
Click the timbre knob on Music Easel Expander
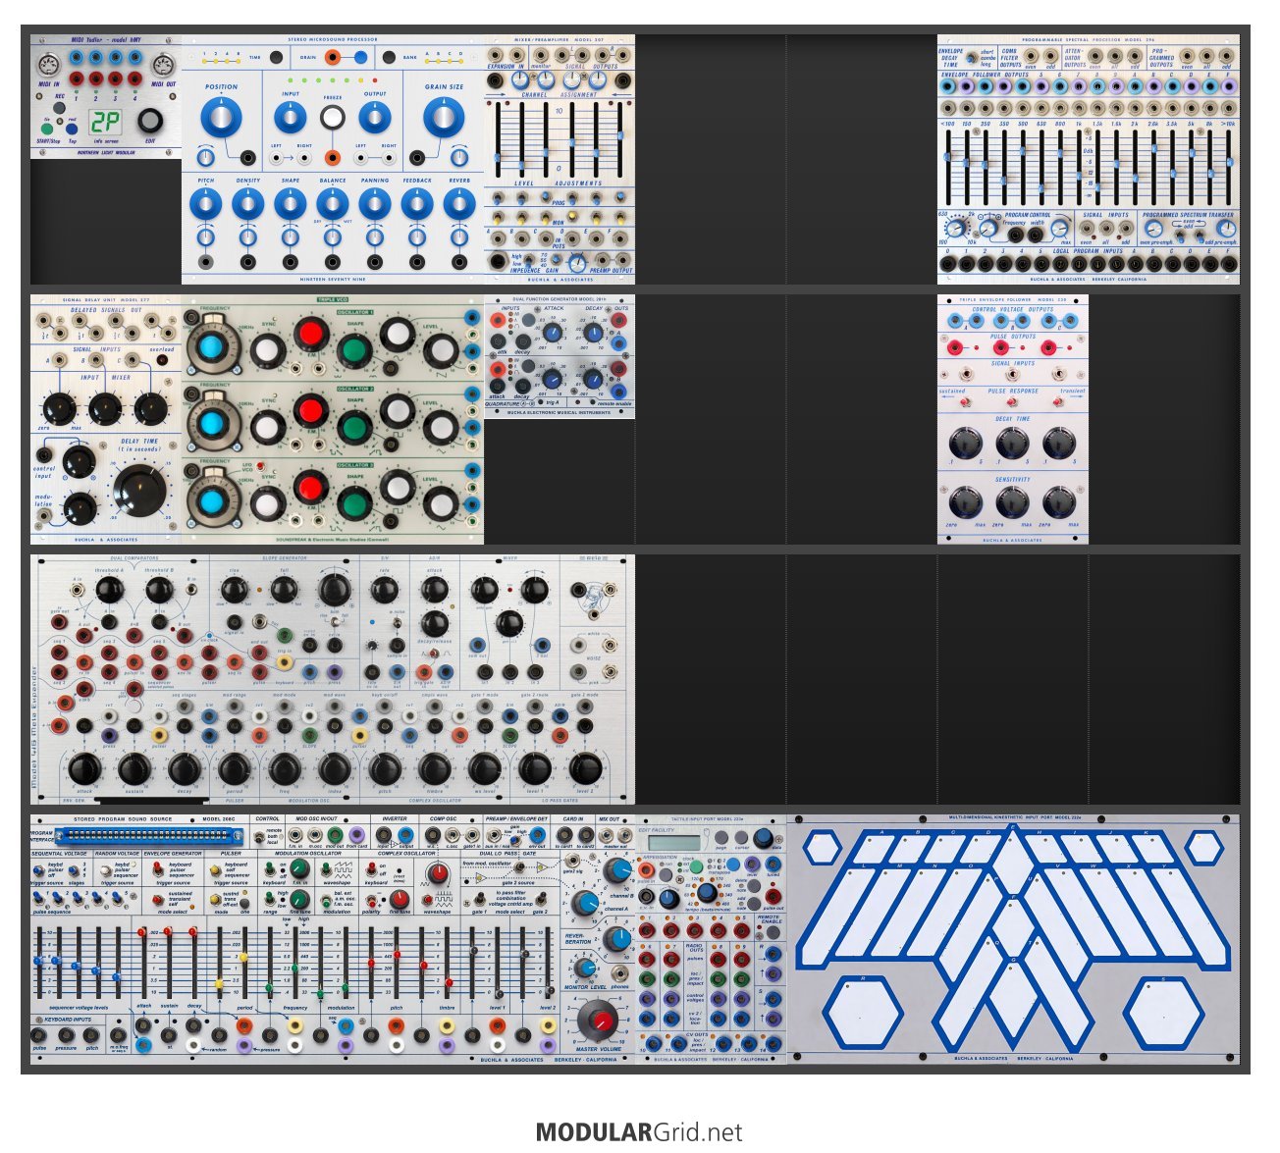(x=435, y=770)
